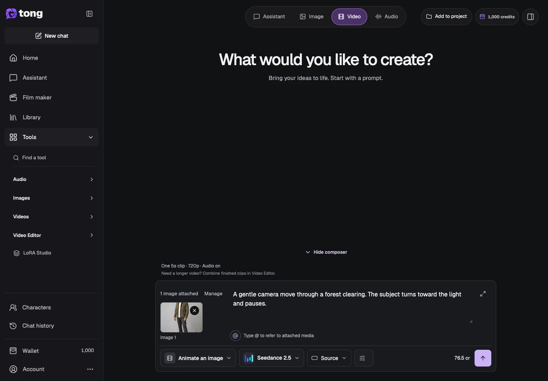Image resolution: width=548 pixels, height=381 pixels.
Task: Click the attached Image 1 thumbnail
Action: tap(182, 317)
